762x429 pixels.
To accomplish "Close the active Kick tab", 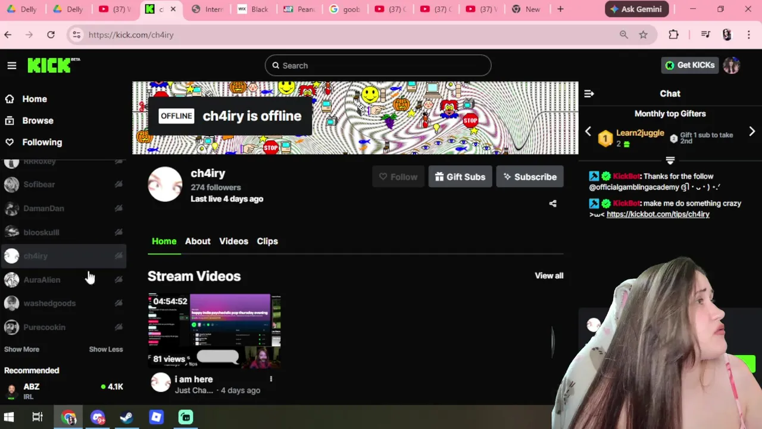I will [x=173, y=9].
